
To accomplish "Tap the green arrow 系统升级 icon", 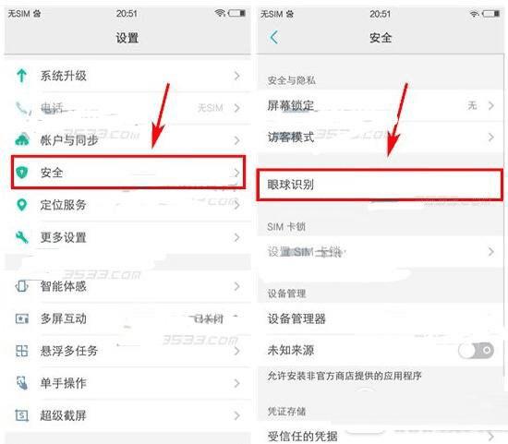I will tap(22, 76).
